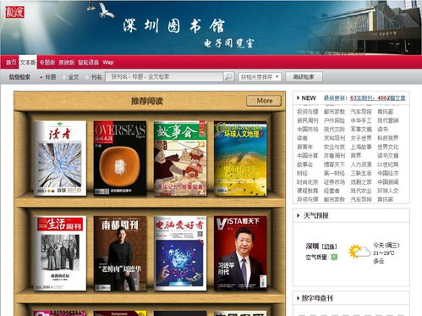The width and height of the screenshot is (422, 316).
Task: Click the sunny-cloudy weather icon
Action: [359, 251]
